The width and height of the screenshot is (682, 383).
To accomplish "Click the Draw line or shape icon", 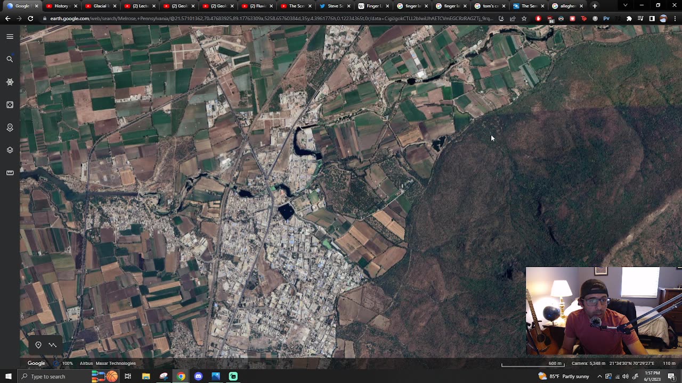I will point(53,345).
